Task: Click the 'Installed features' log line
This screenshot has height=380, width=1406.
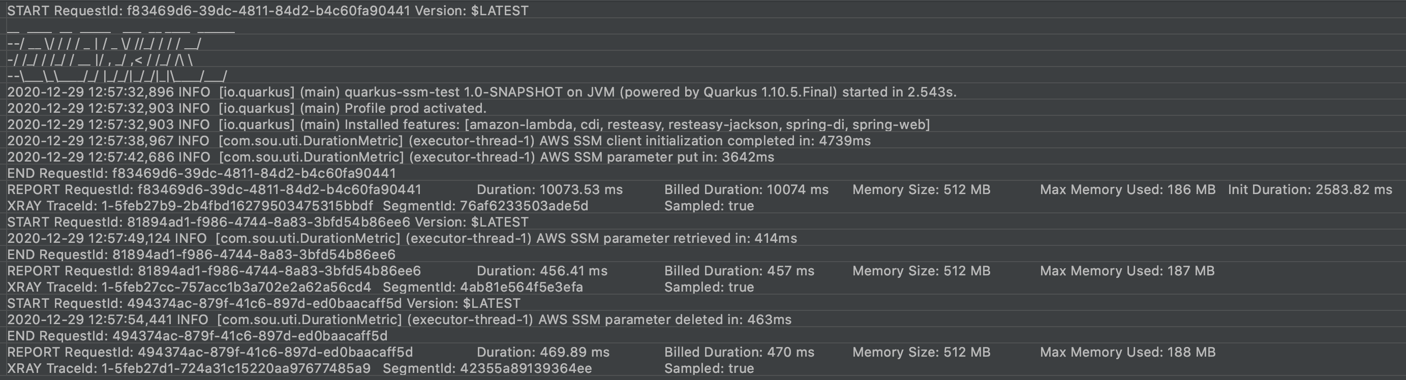Action: pos(468,125)
